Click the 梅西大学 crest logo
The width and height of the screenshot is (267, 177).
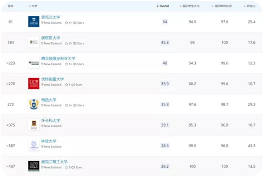[34, 104]
